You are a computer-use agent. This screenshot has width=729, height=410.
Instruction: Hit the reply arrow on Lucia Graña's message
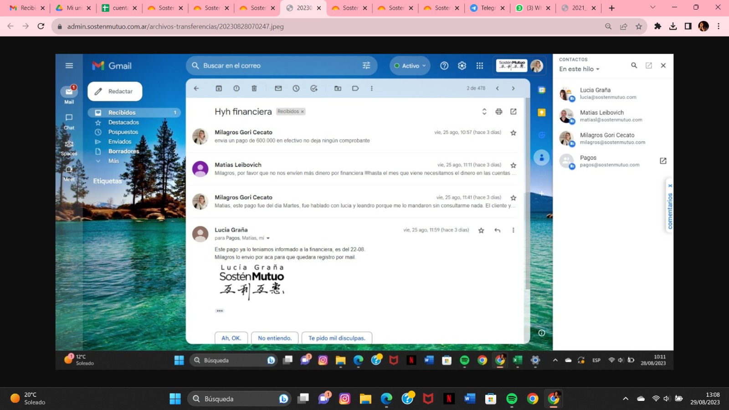point(498,231)
